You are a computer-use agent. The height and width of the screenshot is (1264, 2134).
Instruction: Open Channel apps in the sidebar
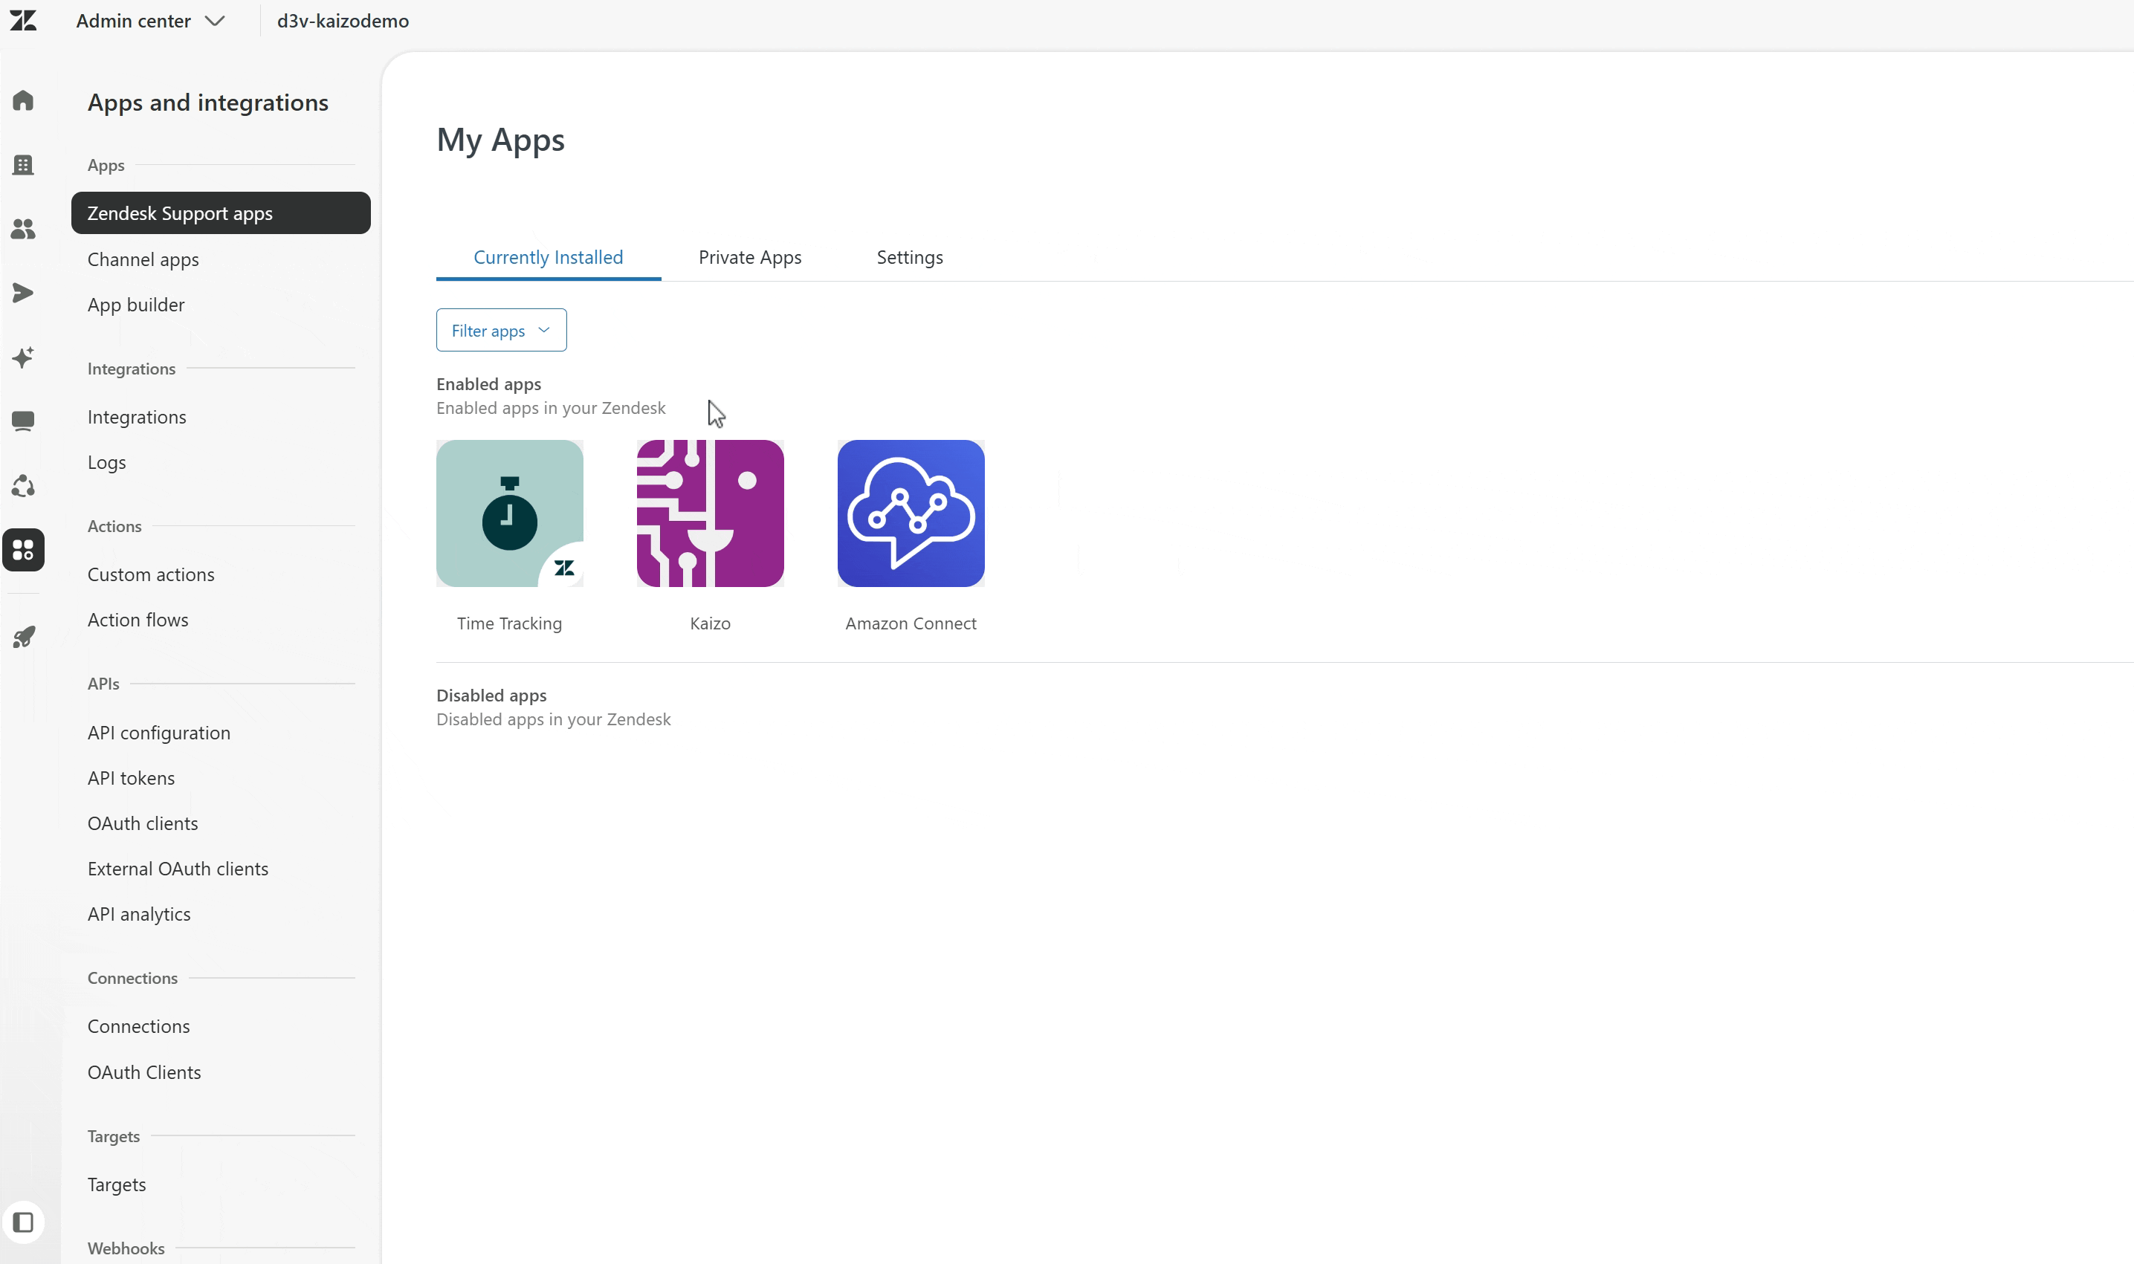pos(143,259)
